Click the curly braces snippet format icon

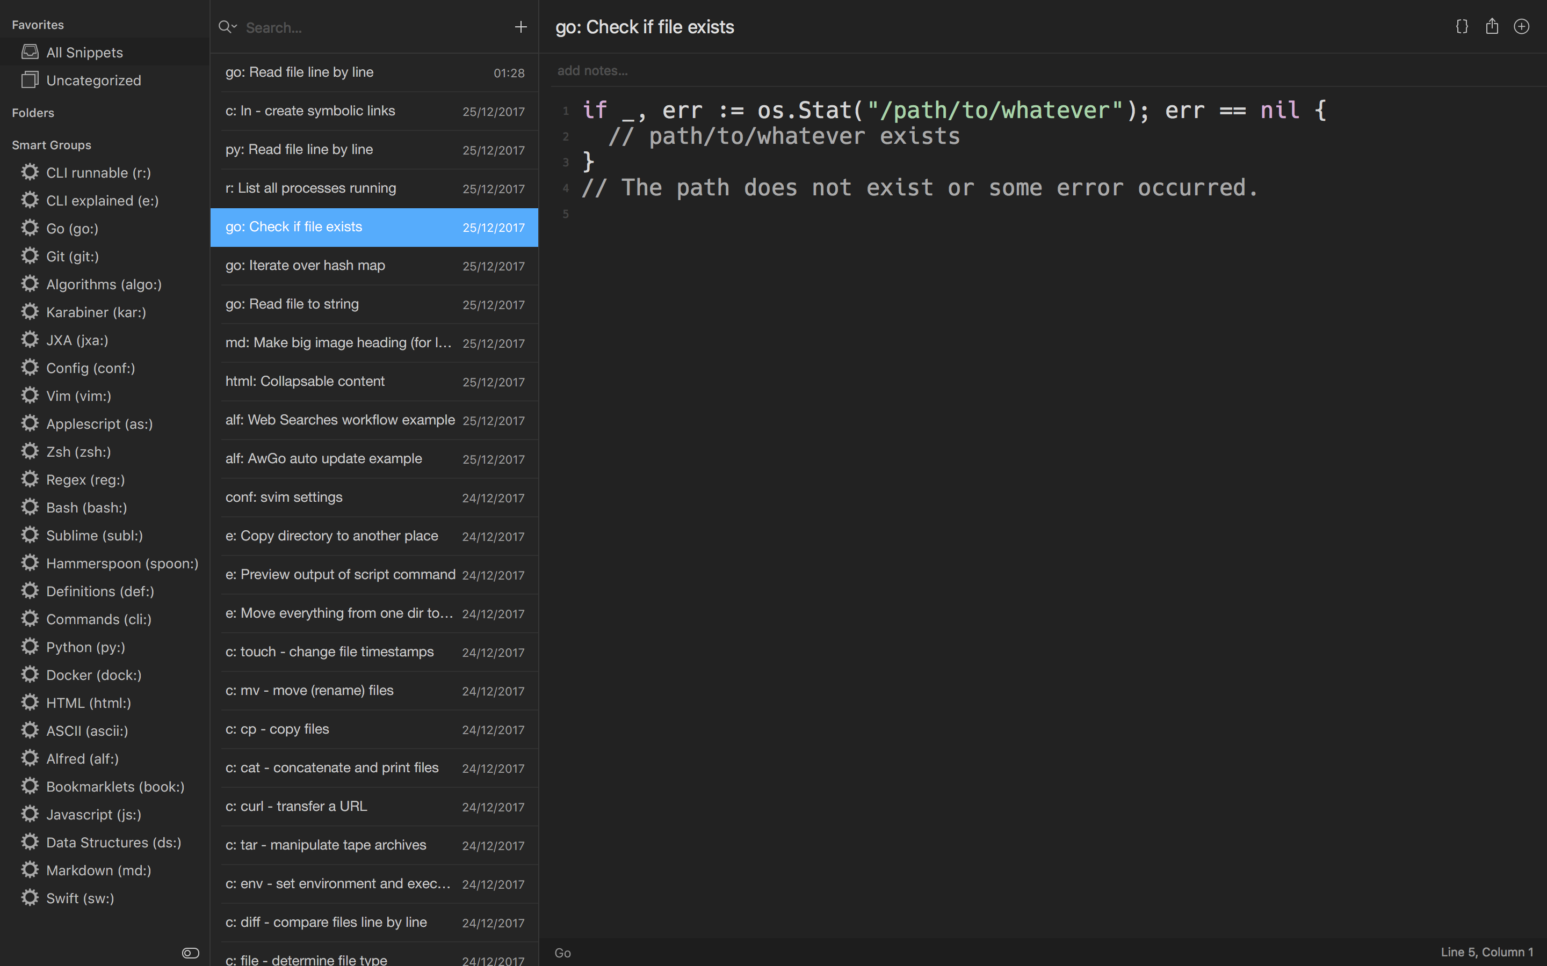pos(1462,26)
